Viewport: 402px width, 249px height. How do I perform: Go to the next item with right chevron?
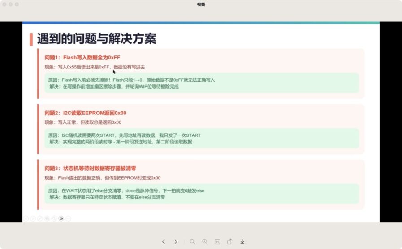176,241
